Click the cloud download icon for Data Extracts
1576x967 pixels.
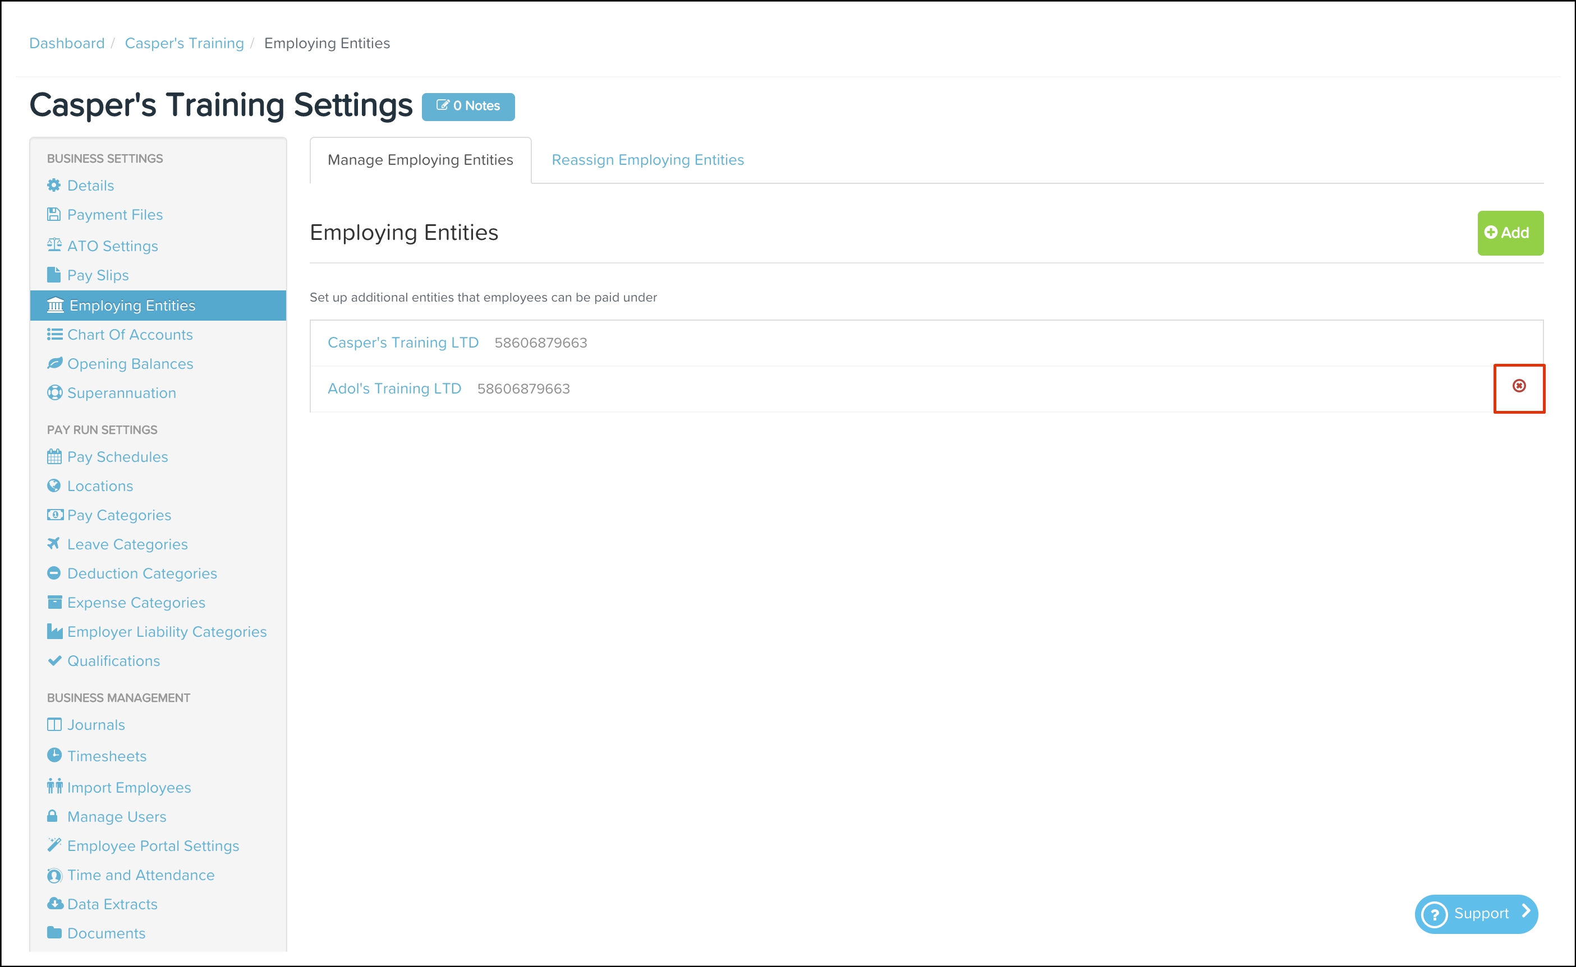55,904
